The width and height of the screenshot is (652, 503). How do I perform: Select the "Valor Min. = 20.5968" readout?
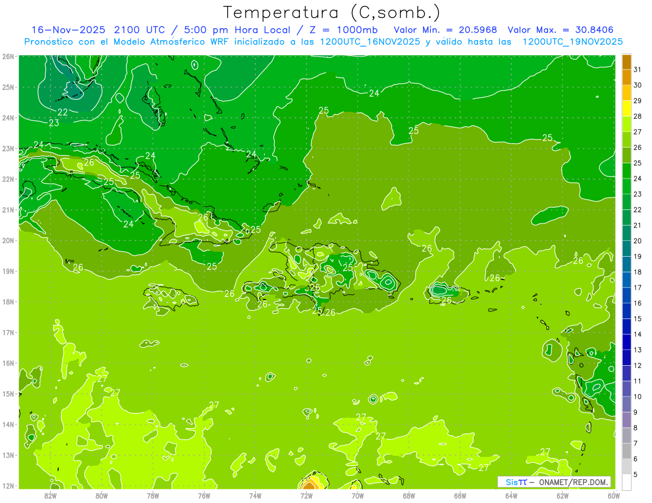(445, 29)
